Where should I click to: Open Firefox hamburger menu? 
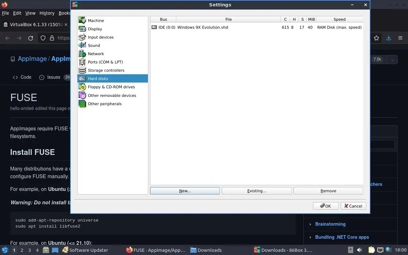[400, 38]
